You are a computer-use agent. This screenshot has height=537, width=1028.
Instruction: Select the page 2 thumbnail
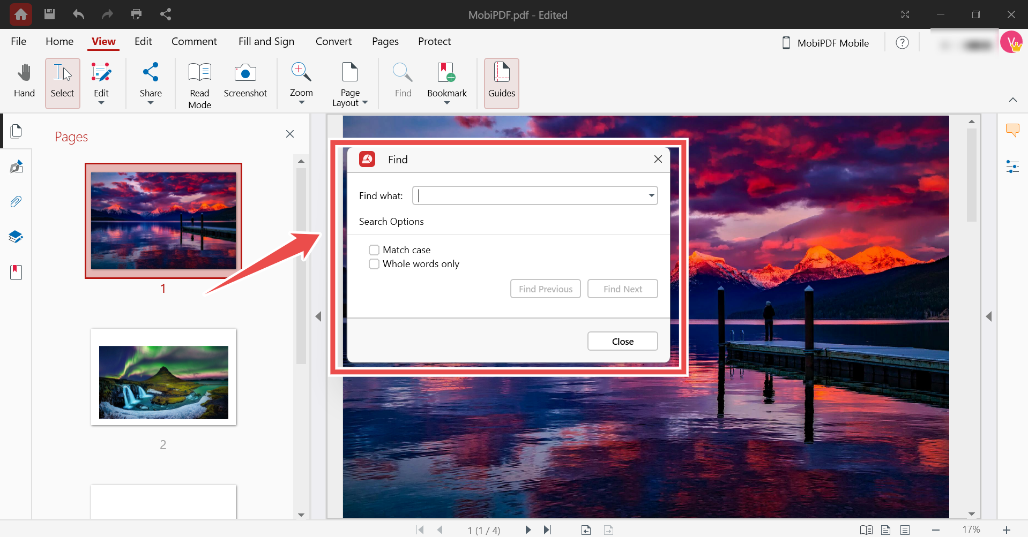pyautogui.click(x=163, y=382)
